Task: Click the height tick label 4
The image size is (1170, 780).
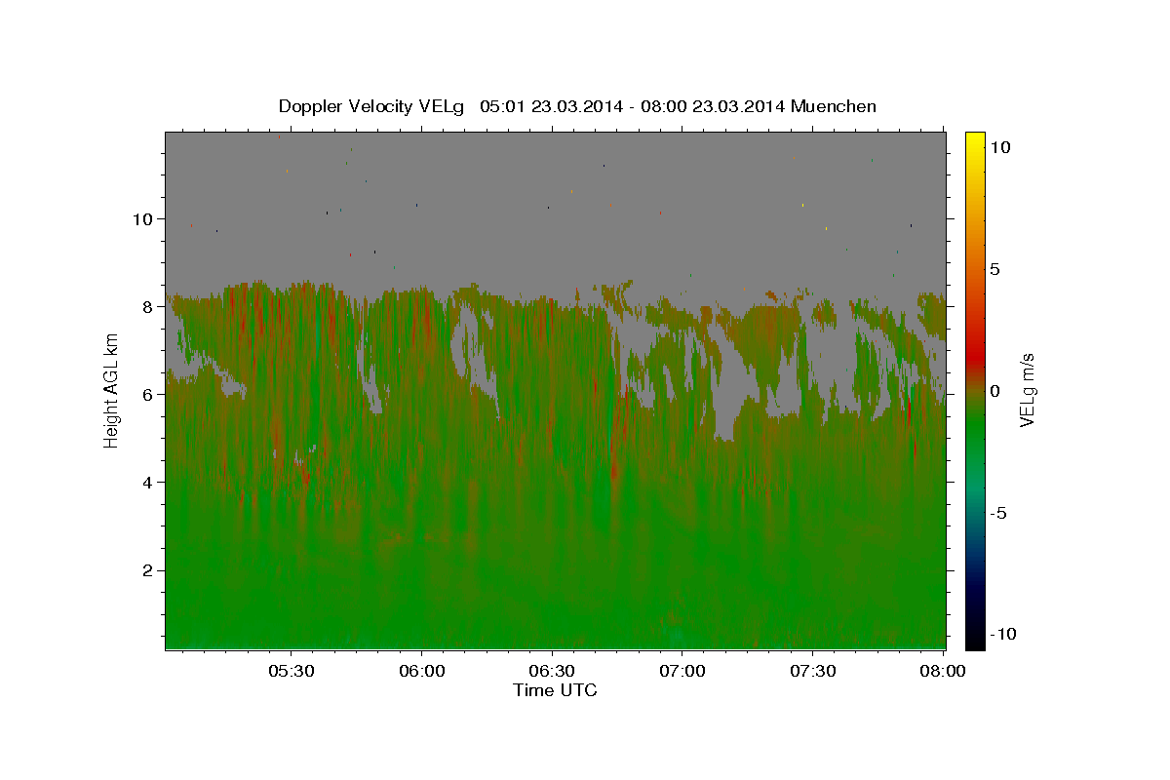Action: point(148,482)
